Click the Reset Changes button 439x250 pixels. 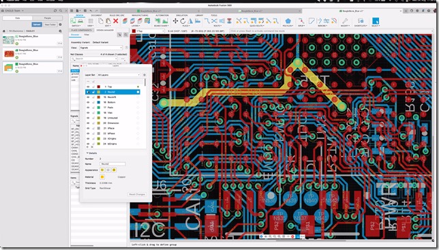(136, 194)
